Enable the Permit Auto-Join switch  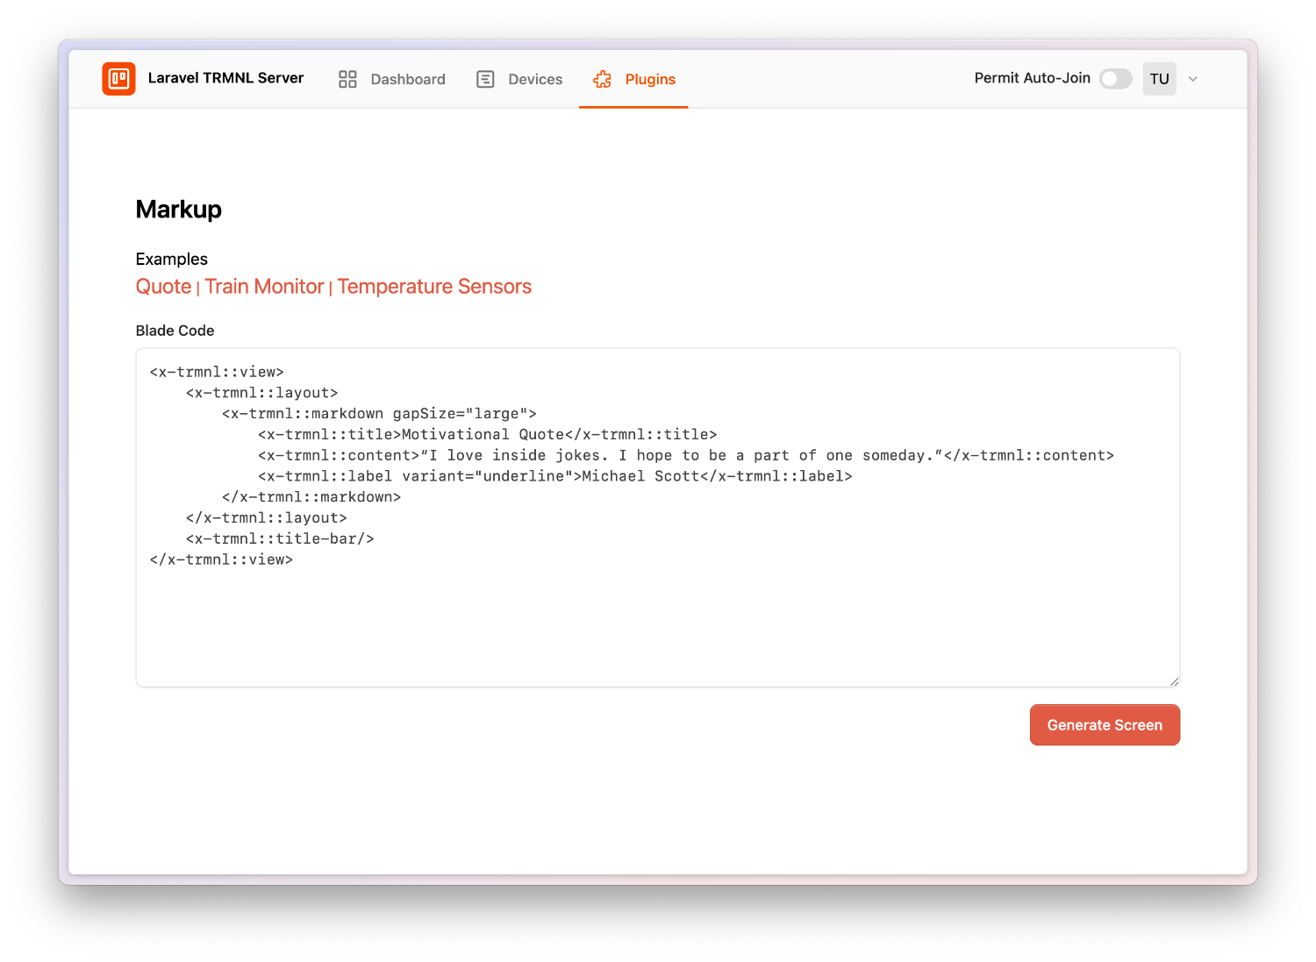click(1115, 78)
